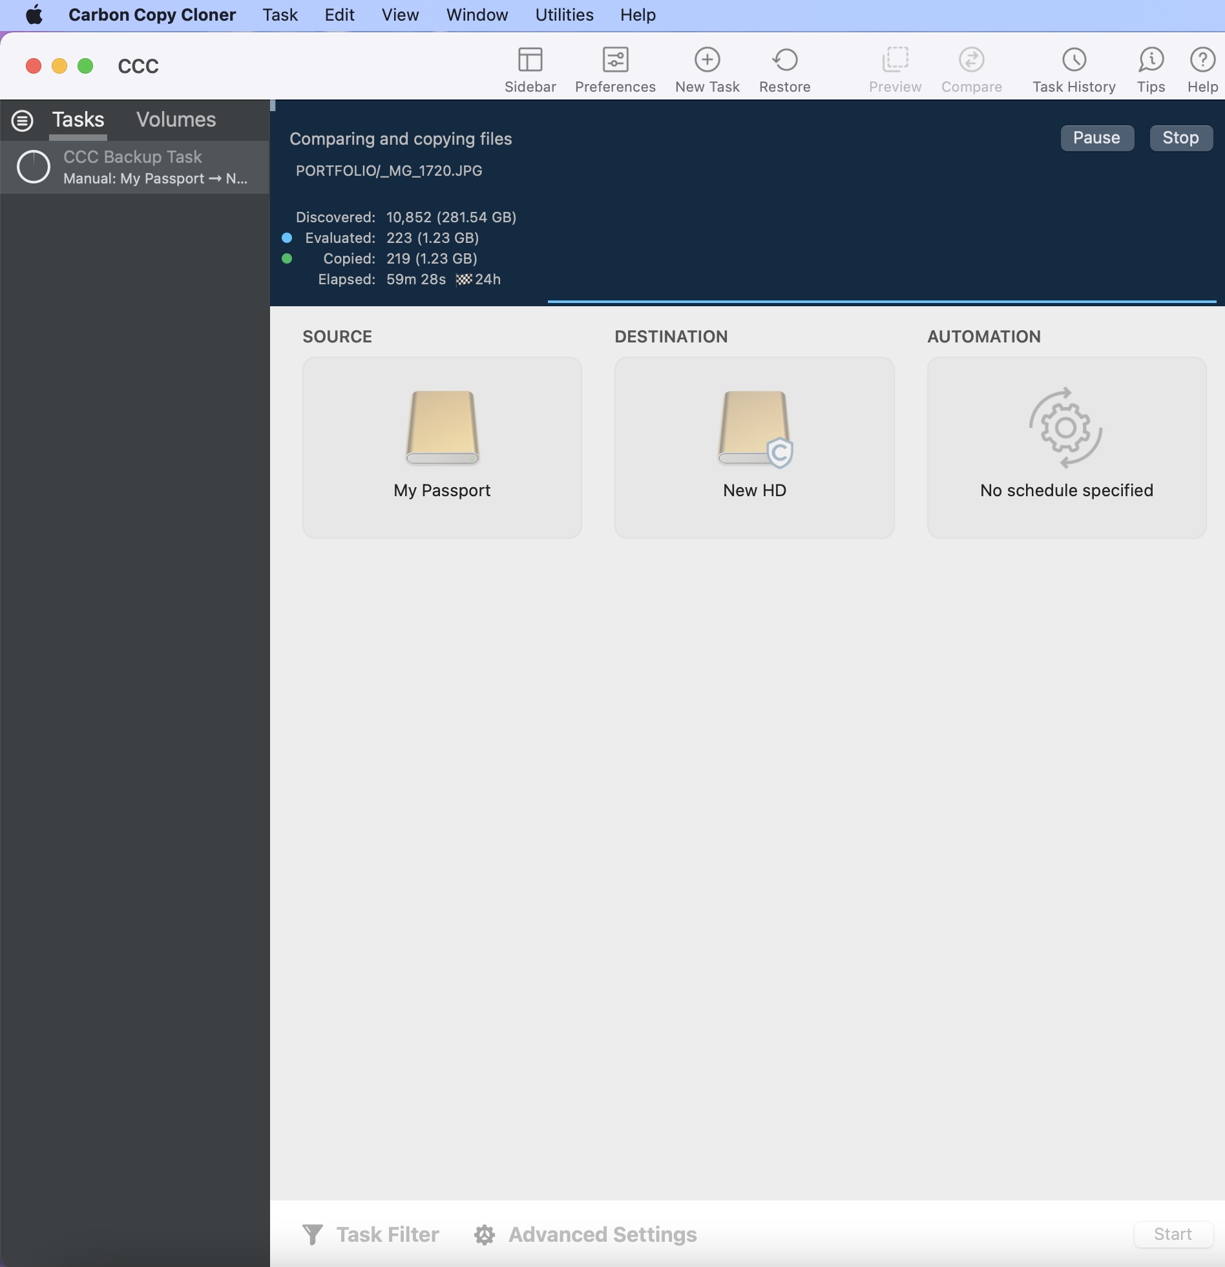Open the Utilities menu
The image size is (1225, 1267).
coord(563,15)
